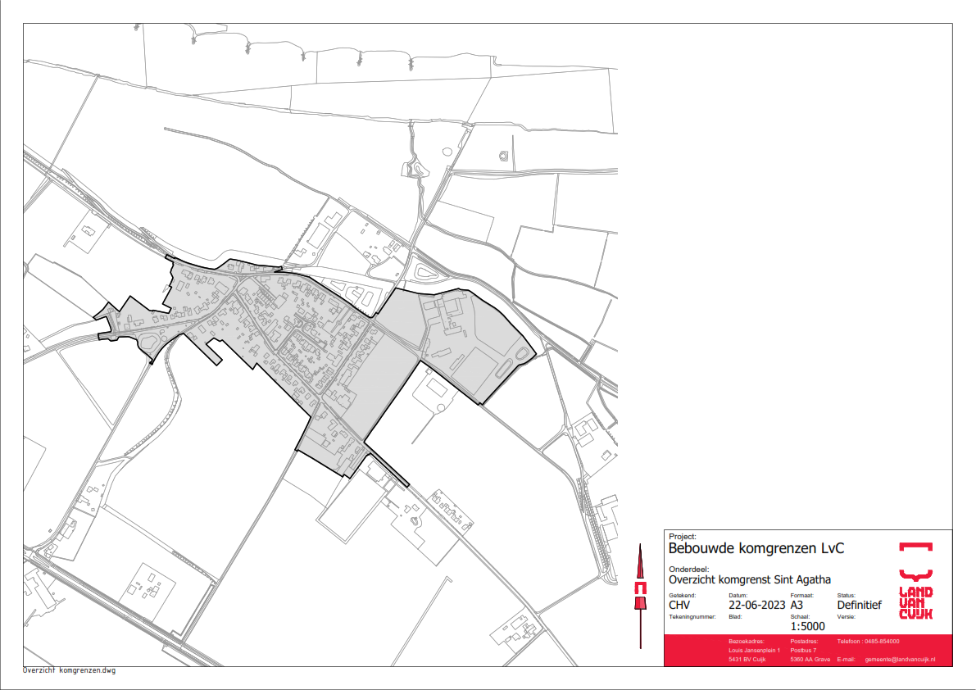This screenshot has width=976, height=690.
Task: Click the date 22-06-2023
Action: (x=756, y=606)
